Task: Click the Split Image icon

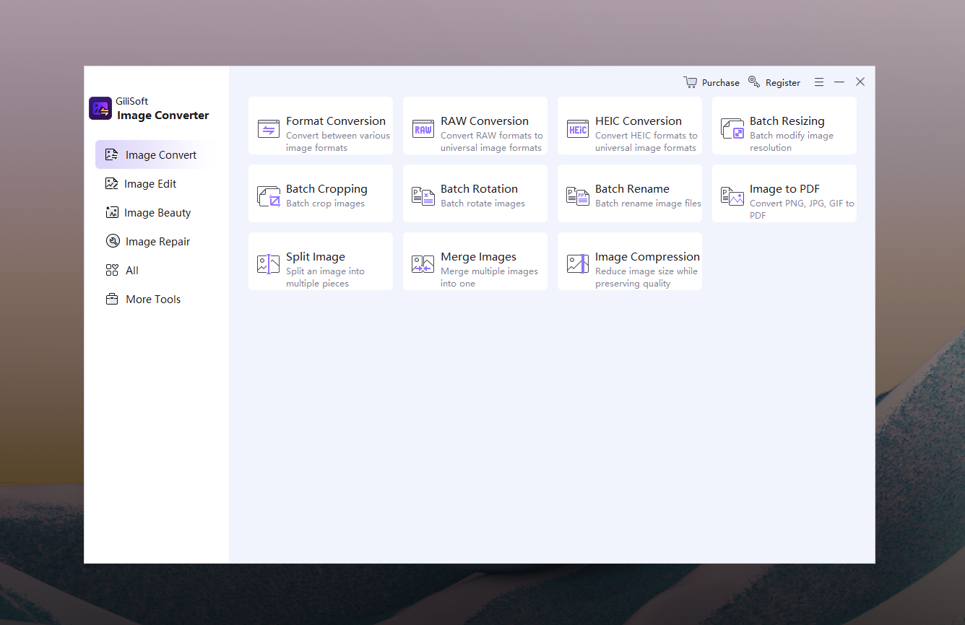Action: (269, 264)
